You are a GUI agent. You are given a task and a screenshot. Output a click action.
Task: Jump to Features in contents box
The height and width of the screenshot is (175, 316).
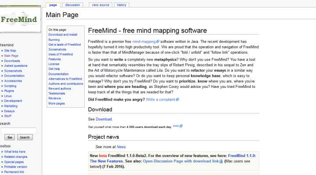[x=54, y=59]
